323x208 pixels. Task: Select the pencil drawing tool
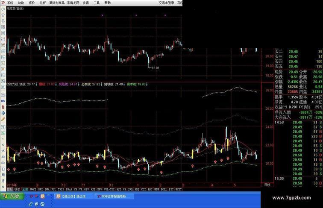click(x=3, y=119)
